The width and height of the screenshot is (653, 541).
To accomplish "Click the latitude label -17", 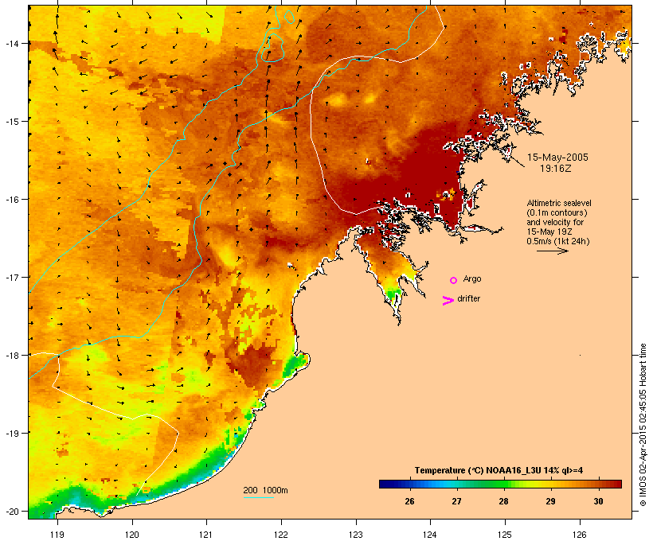I will [x=12, y=277].
